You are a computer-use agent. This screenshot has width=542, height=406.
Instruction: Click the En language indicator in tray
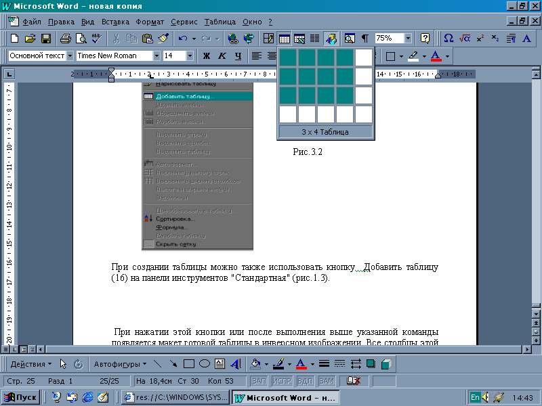475,397
